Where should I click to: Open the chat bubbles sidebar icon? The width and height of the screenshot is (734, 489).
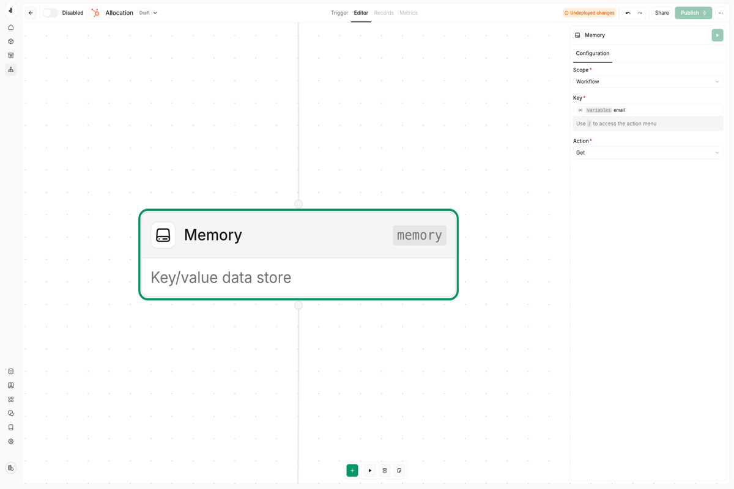pos(10,413)
